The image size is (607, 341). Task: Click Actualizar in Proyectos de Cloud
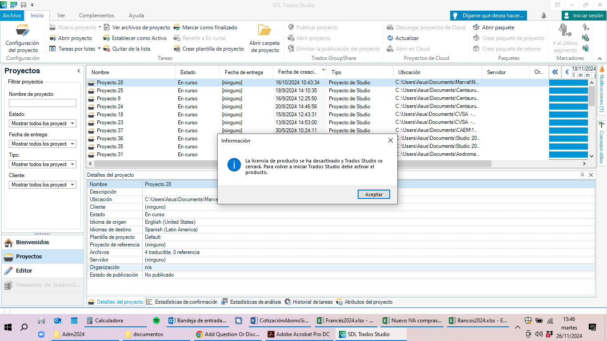pyautogui.click(x=403, y=38)
